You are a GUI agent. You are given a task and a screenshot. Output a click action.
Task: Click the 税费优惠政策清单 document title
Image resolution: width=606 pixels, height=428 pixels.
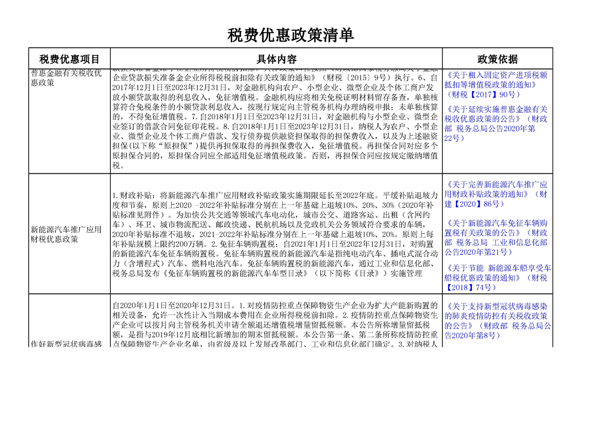291,36
